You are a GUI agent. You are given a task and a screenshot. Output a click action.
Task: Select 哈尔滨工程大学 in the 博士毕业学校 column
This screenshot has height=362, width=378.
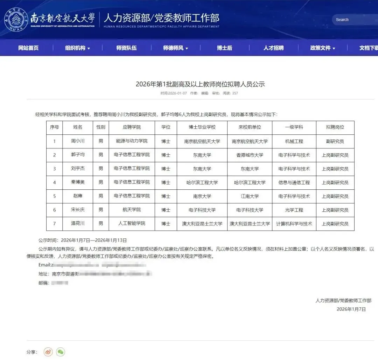coord(202,182)
